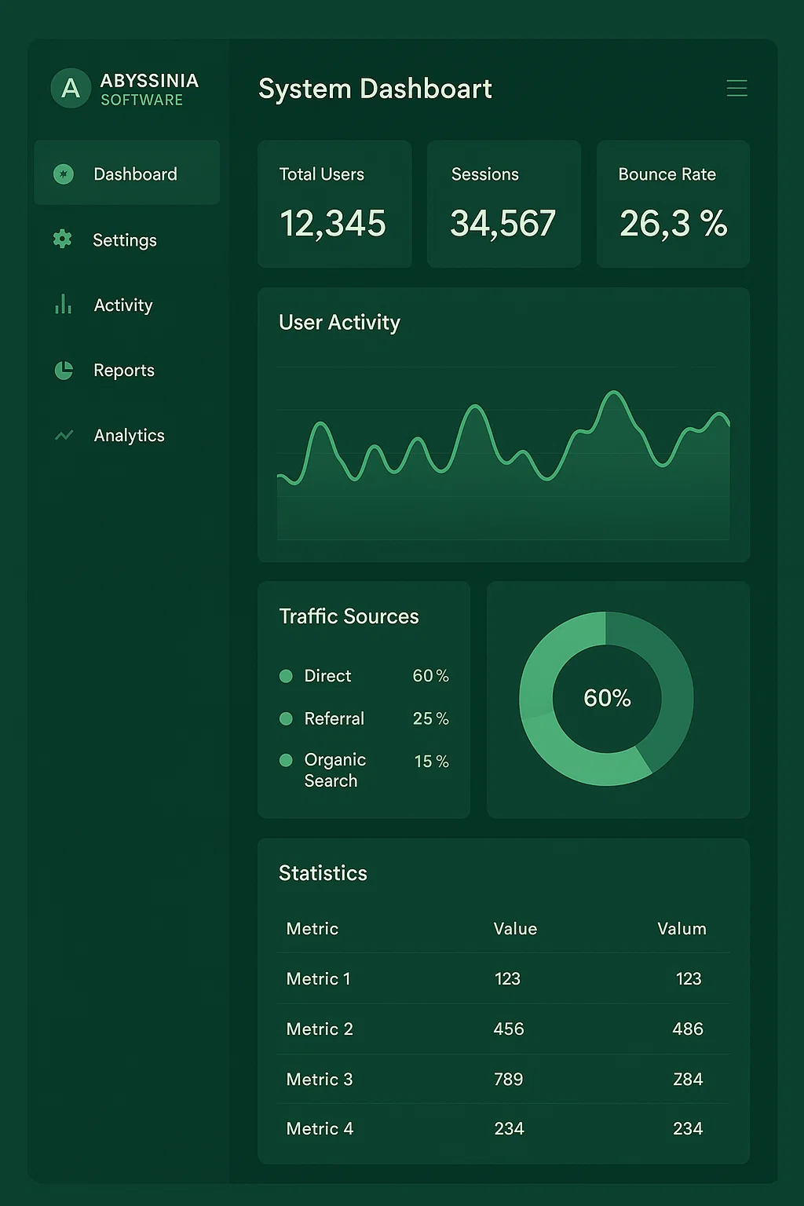Click the Organic Search legend dot
Viewport: 804px width, 1206px height.
(x=287, y=760)
